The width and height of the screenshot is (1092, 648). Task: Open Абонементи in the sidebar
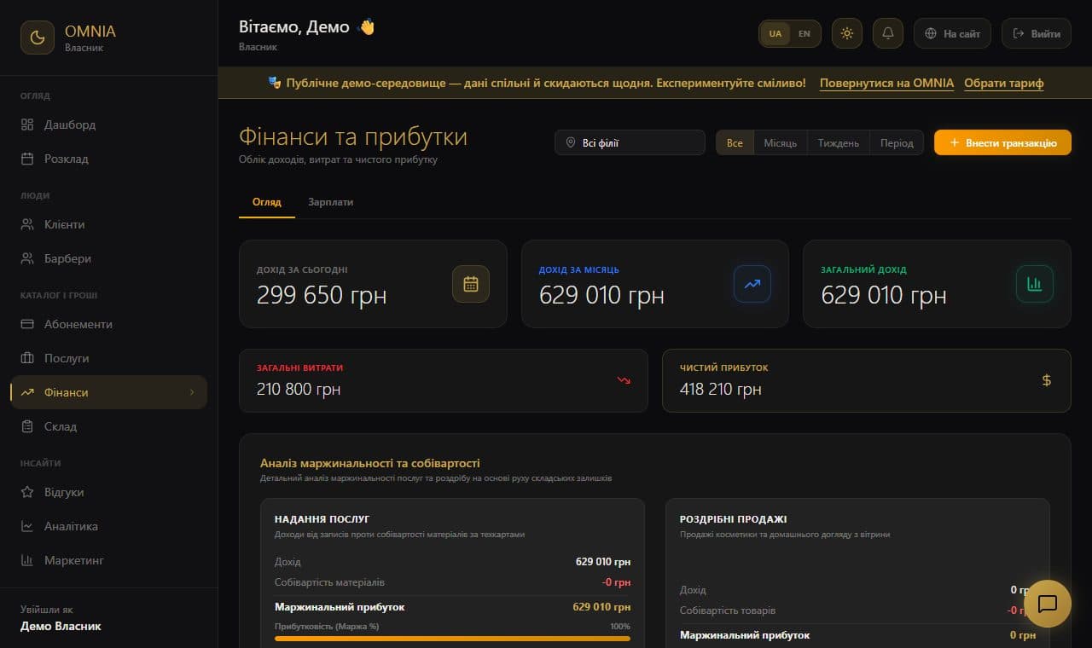point(108,324)
